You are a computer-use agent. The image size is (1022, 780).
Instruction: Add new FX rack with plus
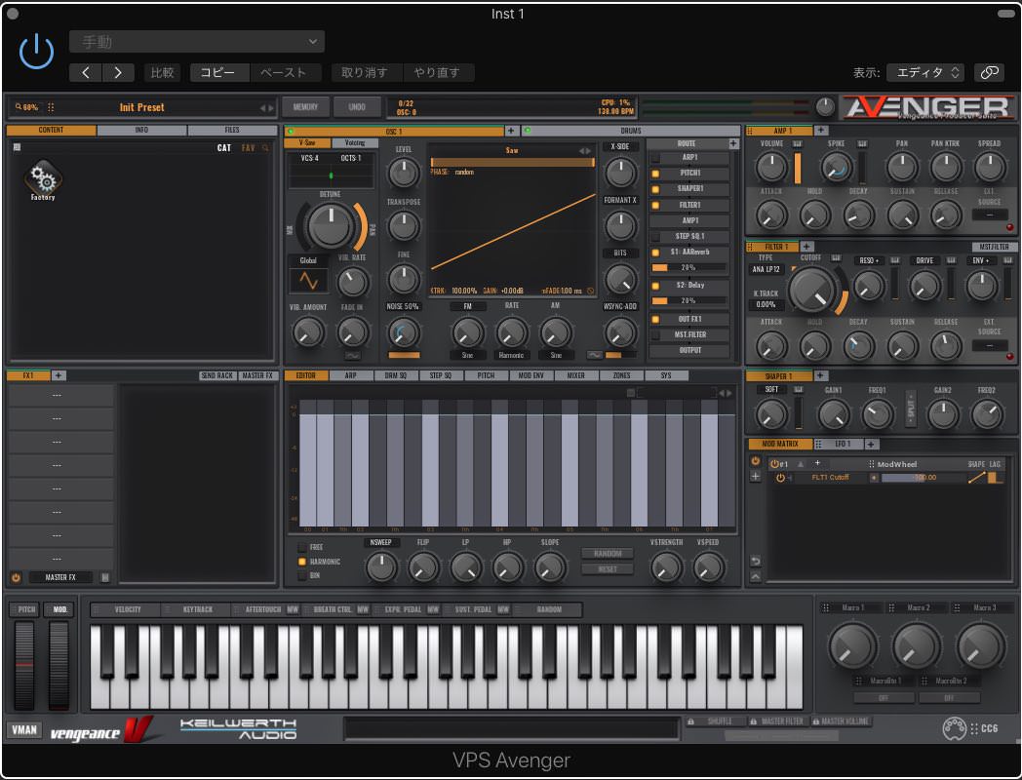tap(58, 375)
